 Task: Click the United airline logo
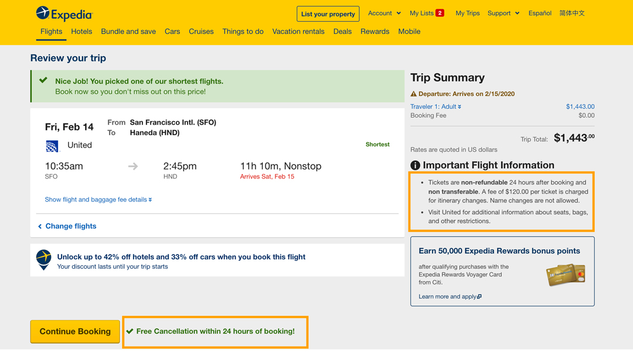(x=52, y=145)
